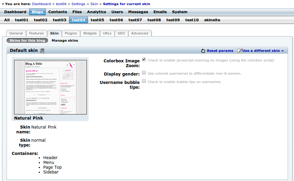The height and width of the screenshot is (181, 294).
Task: Switch to blog test05
Action: 97,20
